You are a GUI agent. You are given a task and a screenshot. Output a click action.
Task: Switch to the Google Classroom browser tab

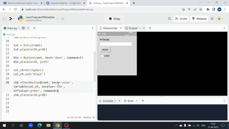(23, 3)
